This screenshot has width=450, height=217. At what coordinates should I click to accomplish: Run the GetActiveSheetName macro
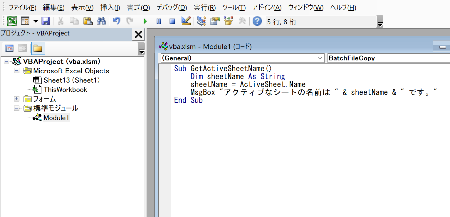145,21
